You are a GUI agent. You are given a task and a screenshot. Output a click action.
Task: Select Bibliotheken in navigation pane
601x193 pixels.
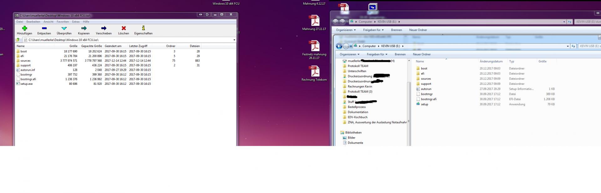coord(351,133)
